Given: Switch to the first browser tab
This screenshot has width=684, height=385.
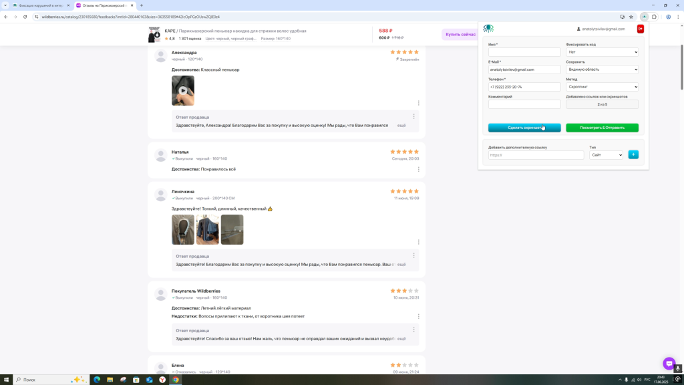Looking at the screenshot, I should 41,5.
